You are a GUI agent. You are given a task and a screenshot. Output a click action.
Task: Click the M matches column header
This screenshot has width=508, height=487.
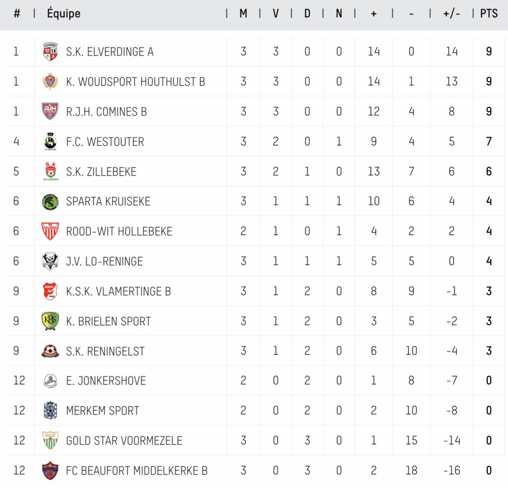coord(243,13)
